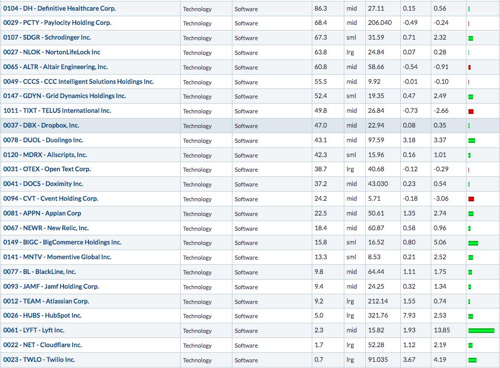Open the Atlassian Corp. link
This screenshot has height=368, width=500.
point(46,301)
